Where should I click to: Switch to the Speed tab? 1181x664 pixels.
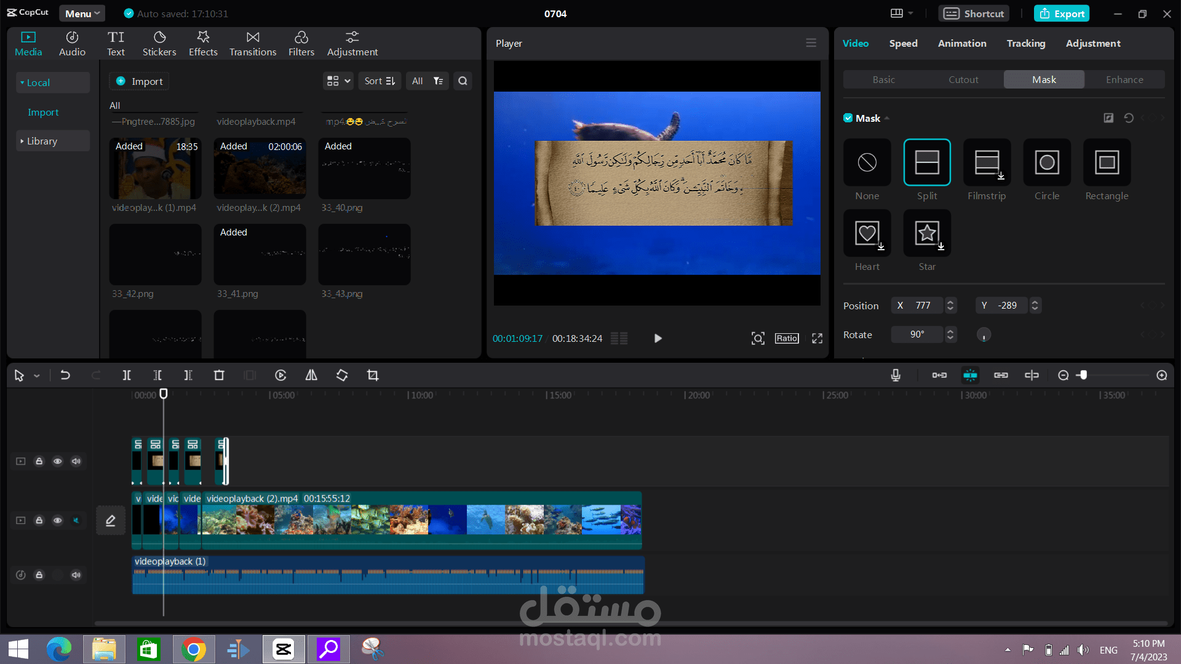(x=903, y=43)
